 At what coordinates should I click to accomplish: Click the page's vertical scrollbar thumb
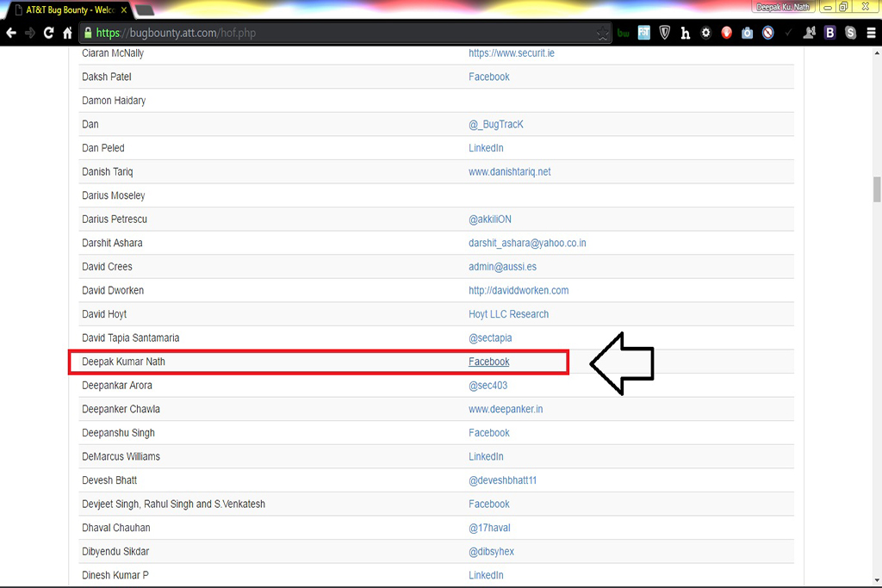[x=876, y=189]
